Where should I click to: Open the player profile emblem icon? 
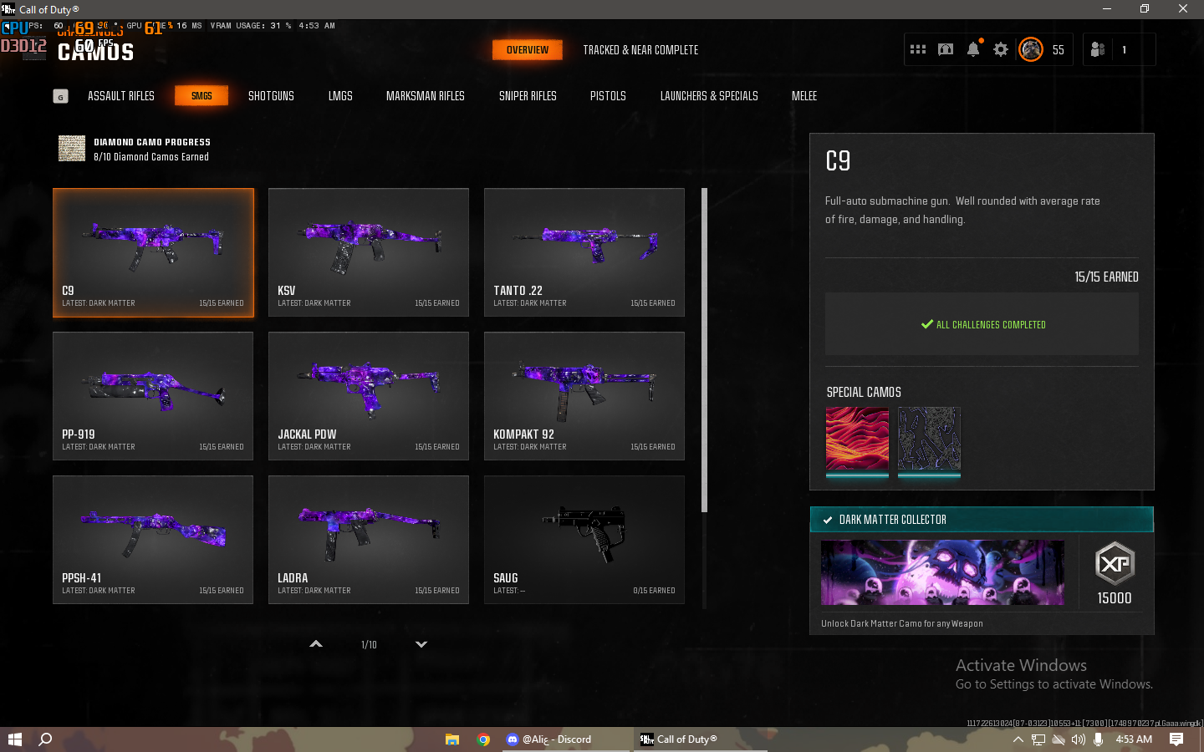(1031, 49)
